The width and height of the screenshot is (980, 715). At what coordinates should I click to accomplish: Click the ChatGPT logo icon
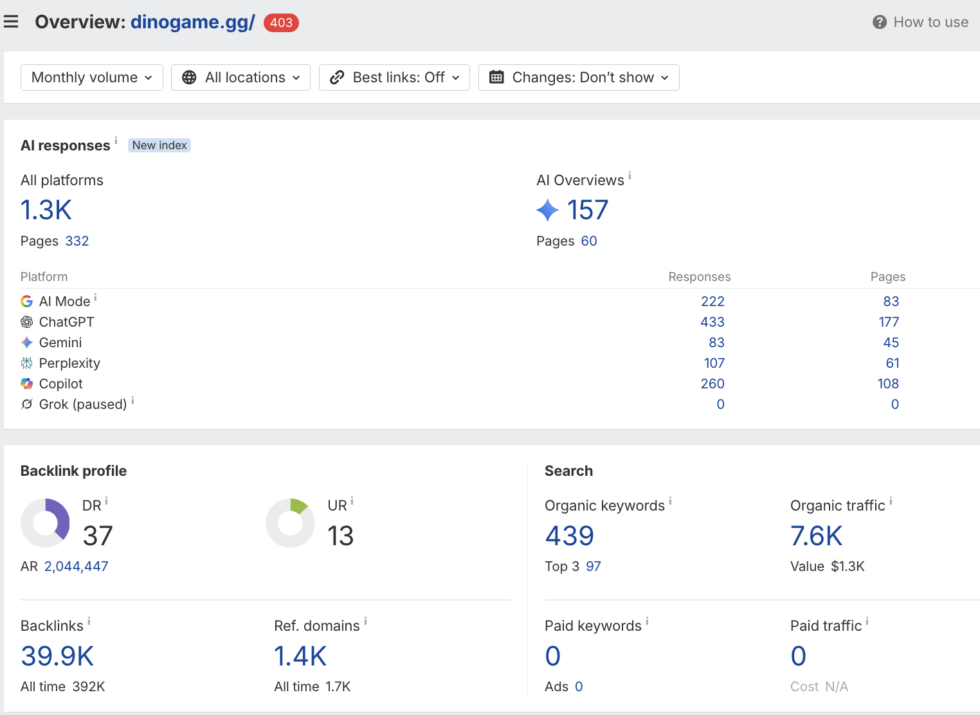click(26, 322)
